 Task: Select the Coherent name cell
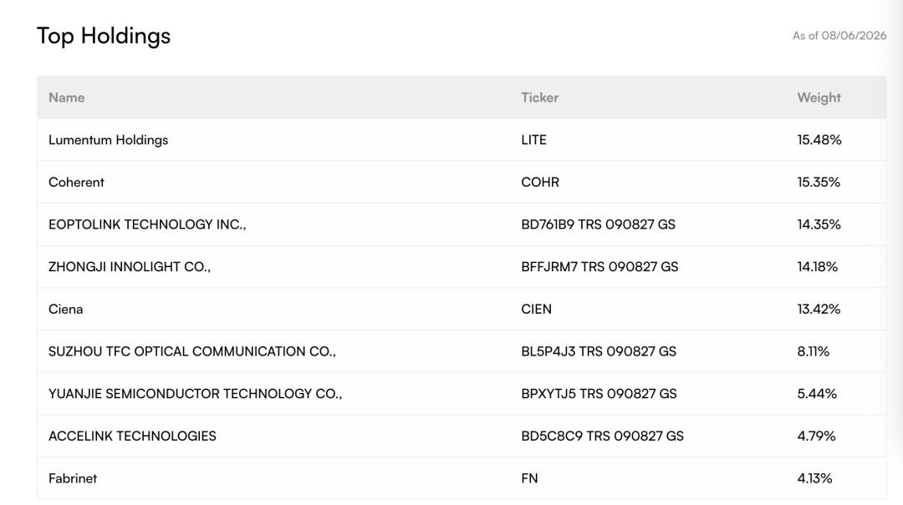point(76,182)
